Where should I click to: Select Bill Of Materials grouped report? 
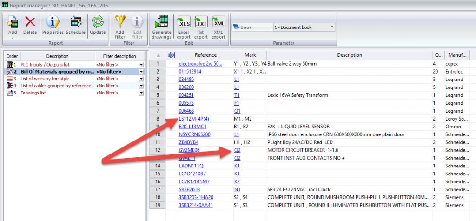(58, 72)
